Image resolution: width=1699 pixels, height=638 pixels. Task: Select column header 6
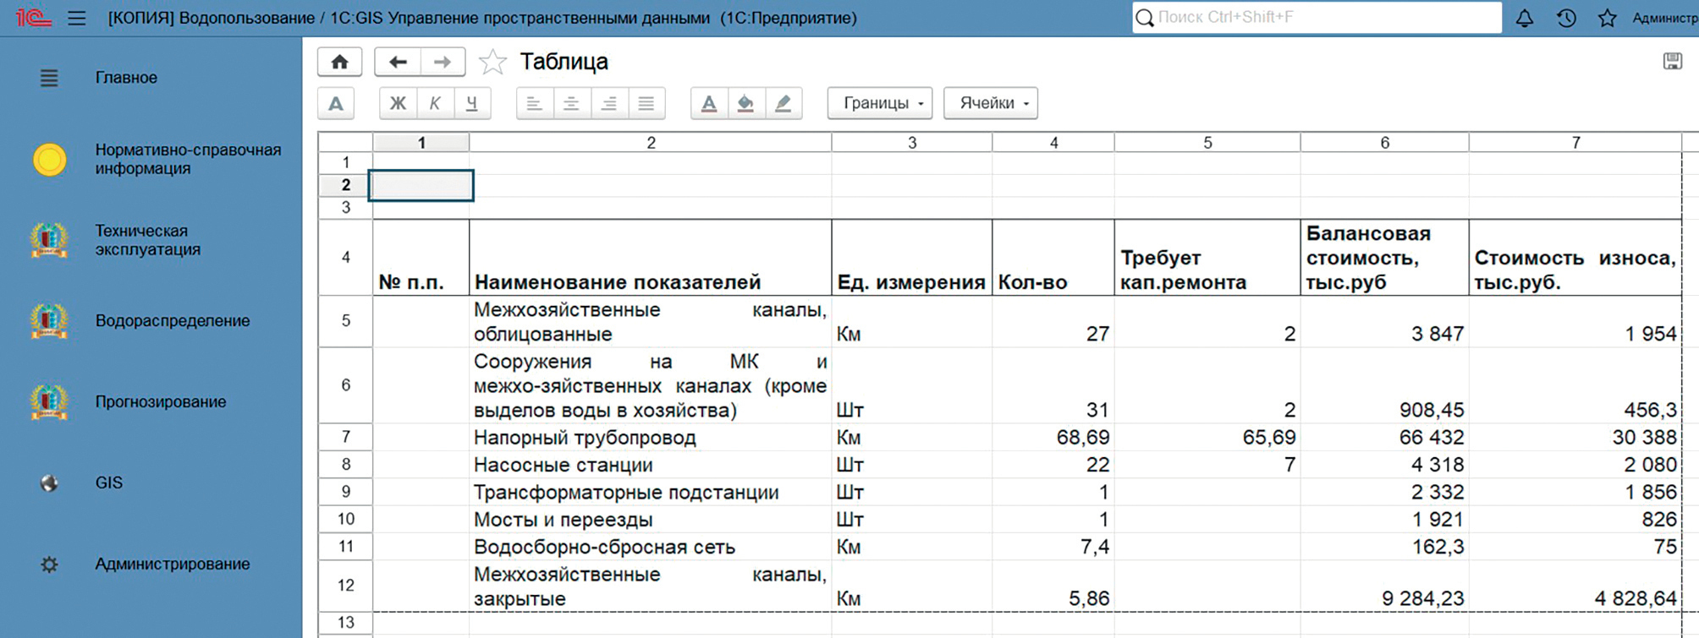[x=1384, y=143]
